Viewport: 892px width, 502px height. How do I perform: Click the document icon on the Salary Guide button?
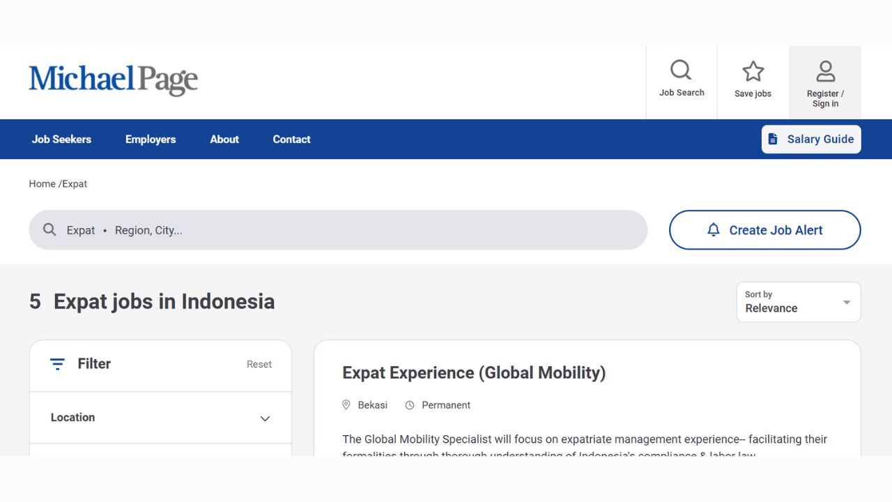pos(773,139)
